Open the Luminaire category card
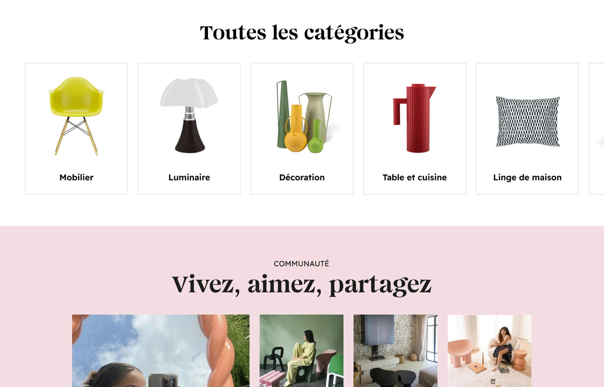 click(x=189, y=129)
